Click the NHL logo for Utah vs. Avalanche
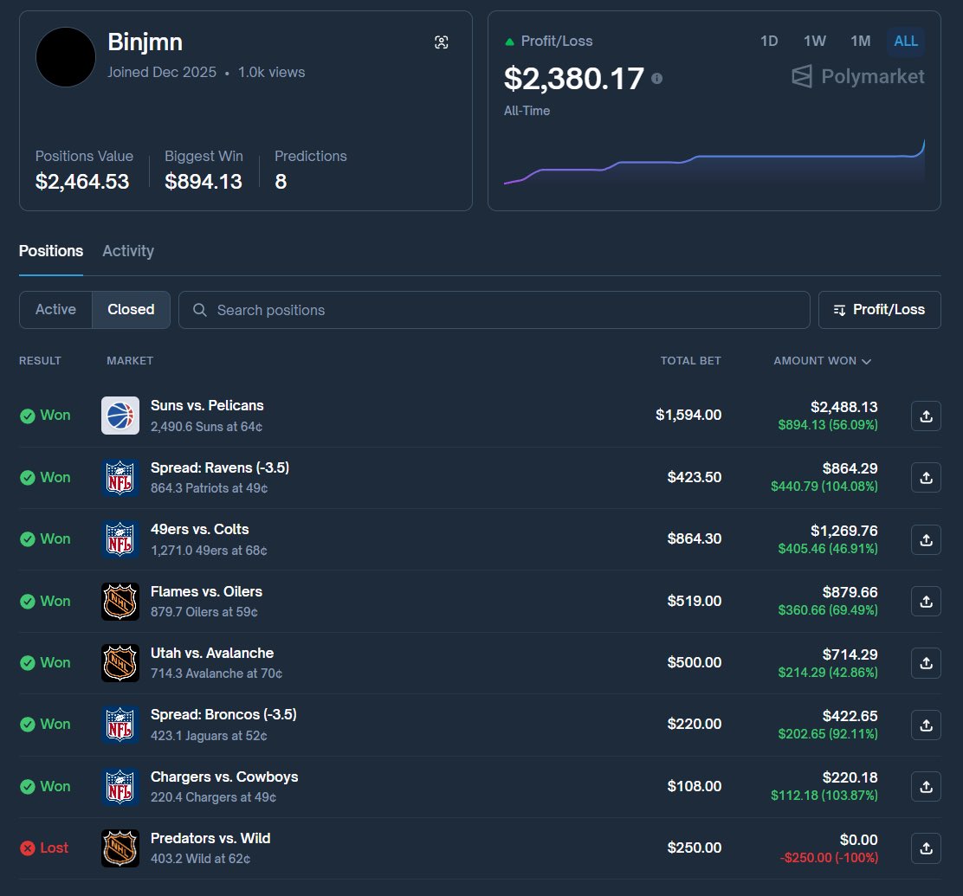Viewport: 963px width, 896px height. point(120,662)
